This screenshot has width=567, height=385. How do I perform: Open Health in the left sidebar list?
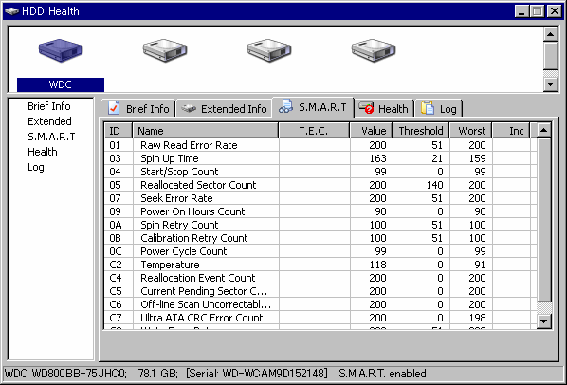click(x=43, y=152)
